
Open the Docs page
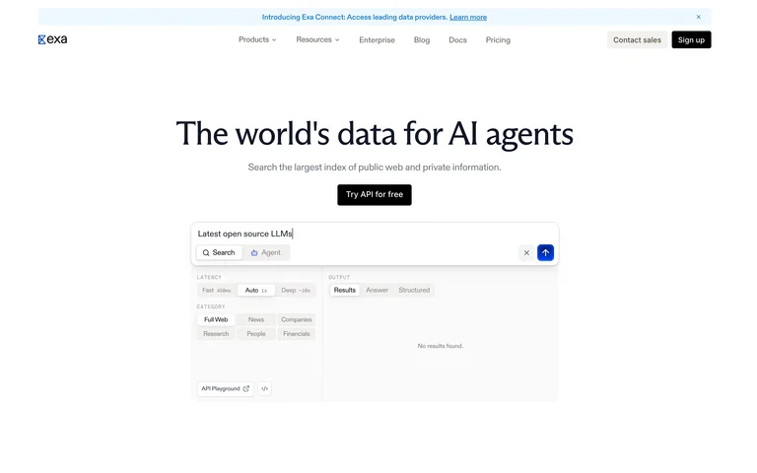(x=457, y=40)
